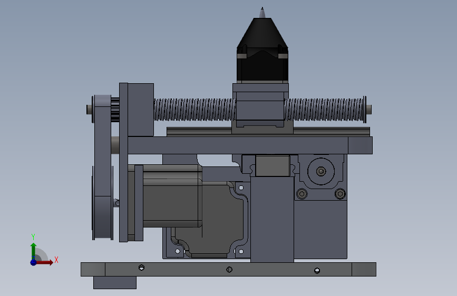Image resolution: width=457 pixels, height=296 pixels.
Task: Click the blue Z axis ball of the triad
Action: pos(34,262)
